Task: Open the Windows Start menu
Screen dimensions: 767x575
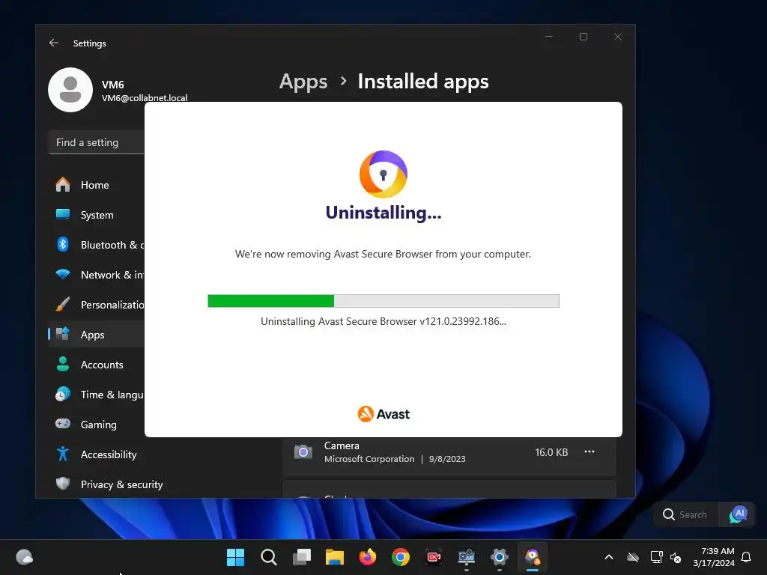Action: [235, 557]
